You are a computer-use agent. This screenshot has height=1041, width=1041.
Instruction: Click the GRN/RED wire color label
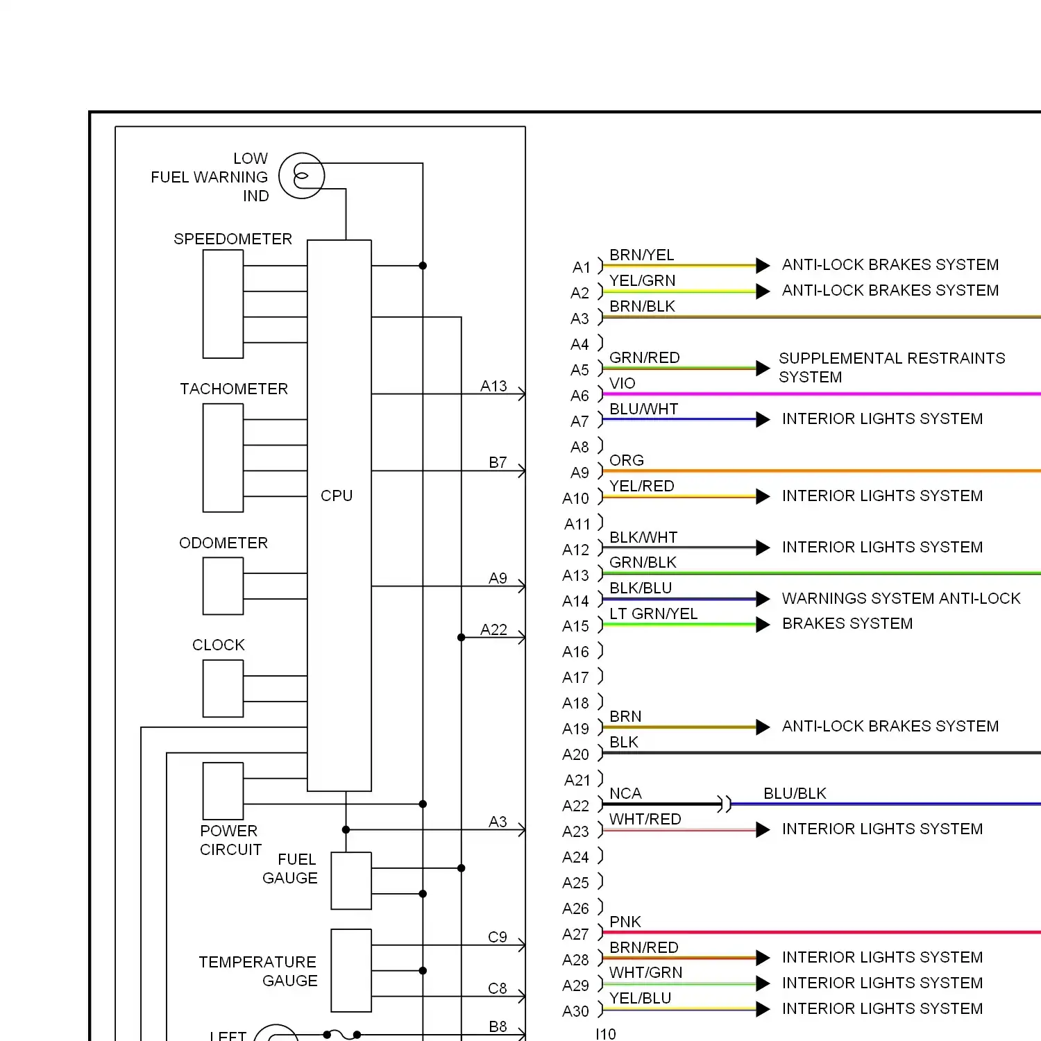pyautogui.click(x=645, y=357)
